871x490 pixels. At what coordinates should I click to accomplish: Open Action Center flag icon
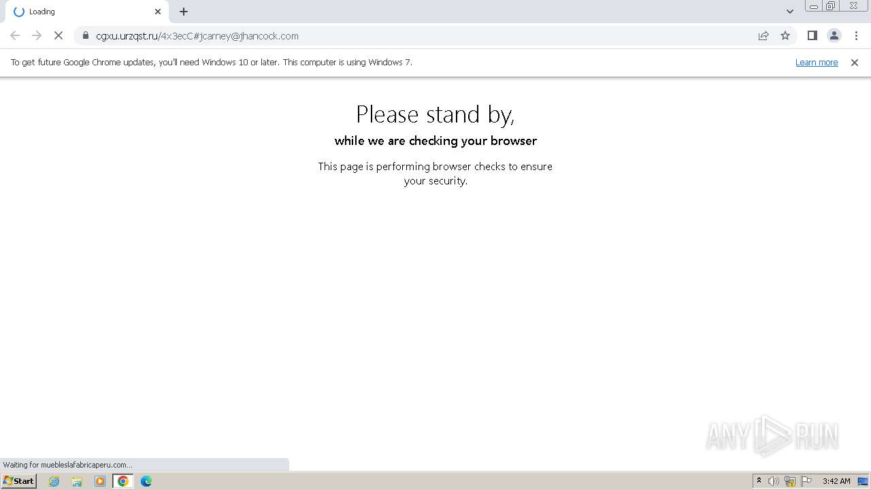(806, 481)
